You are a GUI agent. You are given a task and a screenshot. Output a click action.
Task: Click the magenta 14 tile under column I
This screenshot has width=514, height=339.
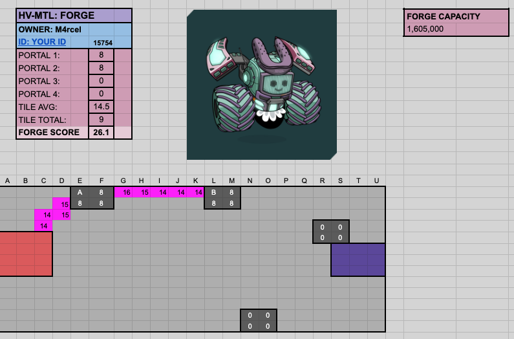pyautogui.click(x=159, y=192)
